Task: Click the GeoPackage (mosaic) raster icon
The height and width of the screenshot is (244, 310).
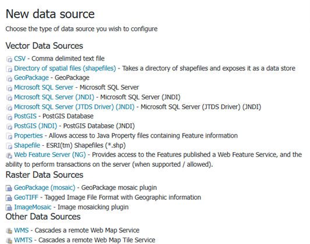Action: pos(9,188)
